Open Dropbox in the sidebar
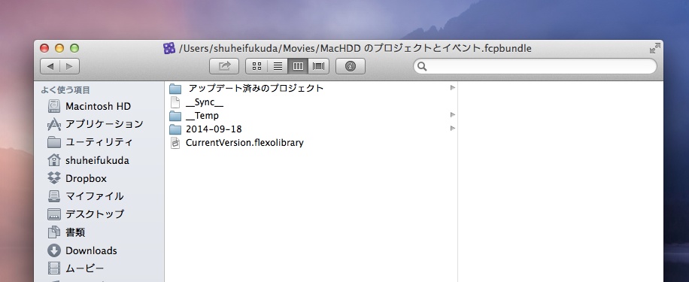 click(86, 178)
